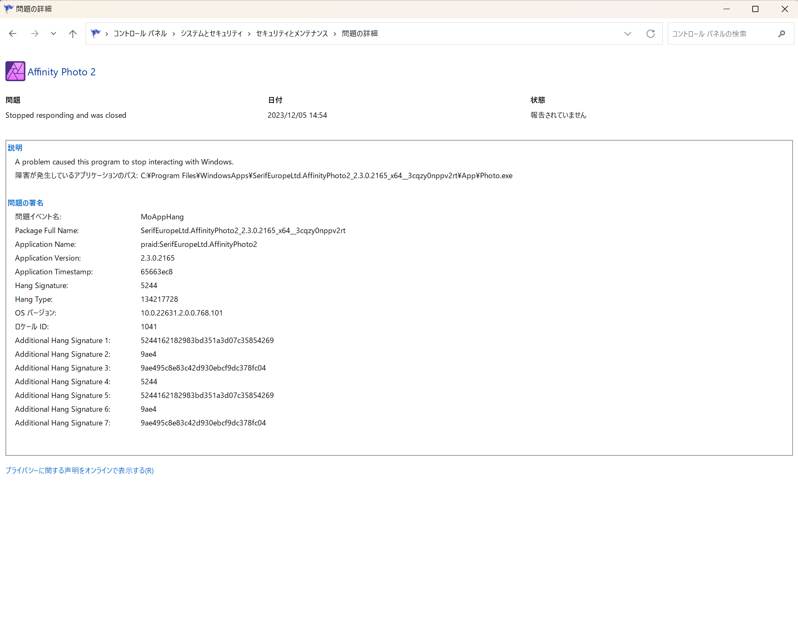Click Application Version value 2.3.0.2165
This screenshot has height=639, width=798.
coord(157,258)
